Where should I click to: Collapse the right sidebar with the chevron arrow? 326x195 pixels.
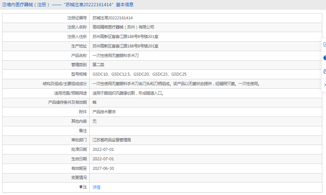[x=325, y=85]
